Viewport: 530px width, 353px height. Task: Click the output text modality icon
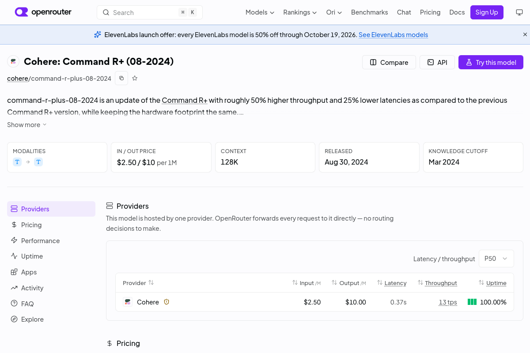click(x=38, y=162)
